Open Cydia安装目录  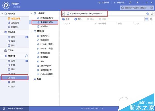45,74
